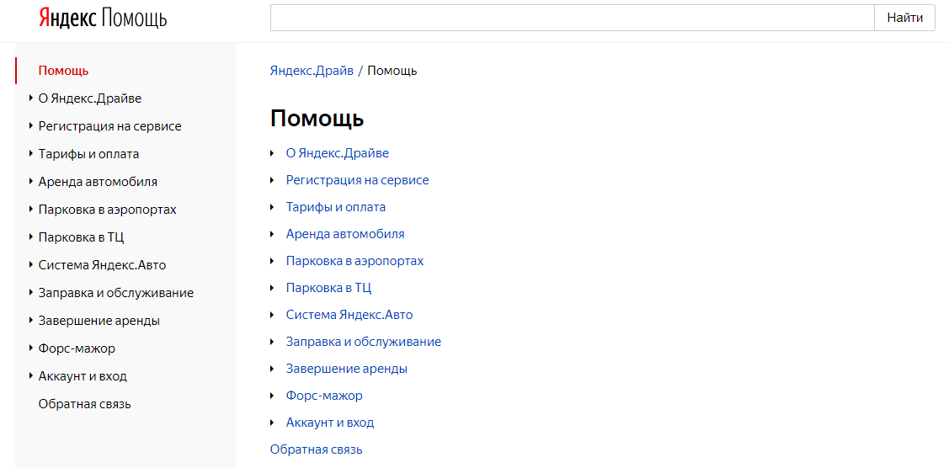949x468 pixels.
Task: Open Аренда автомобиля in the sidebar
Action: pyautogui.click(x=98, y=182)
